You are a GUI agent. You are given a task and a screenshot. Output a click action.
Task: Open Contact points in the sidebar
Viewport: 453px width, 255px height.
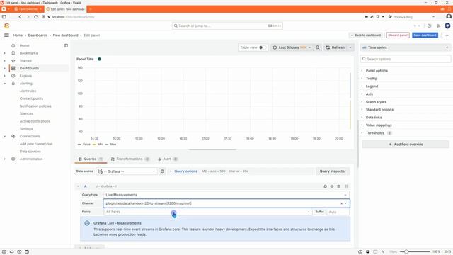[31, 98]
